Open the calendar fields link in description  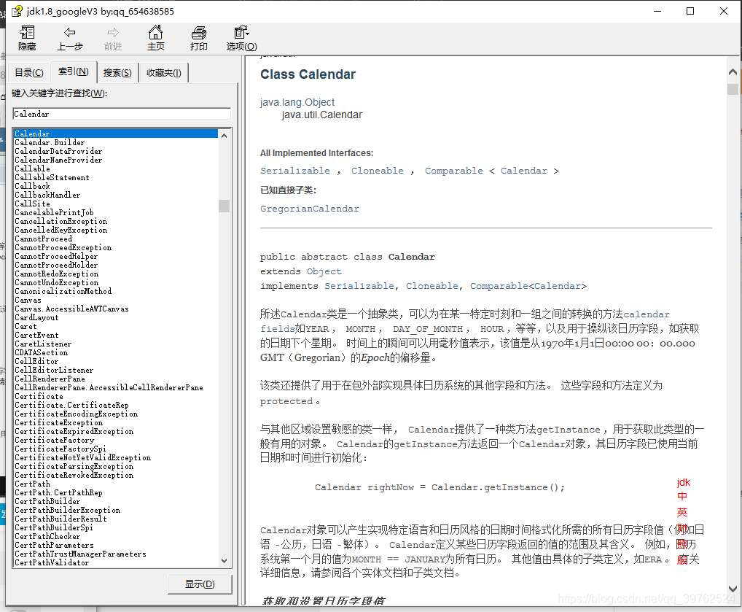pyautogui.click(x=647, y=314)
